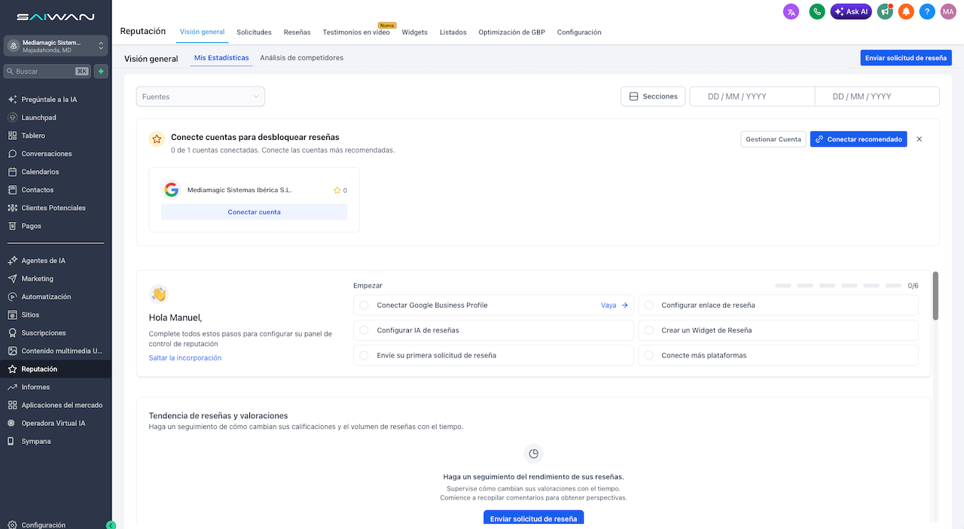Click the green lightning quick action icon
This screenshot has height=529, width=964.
101,71
